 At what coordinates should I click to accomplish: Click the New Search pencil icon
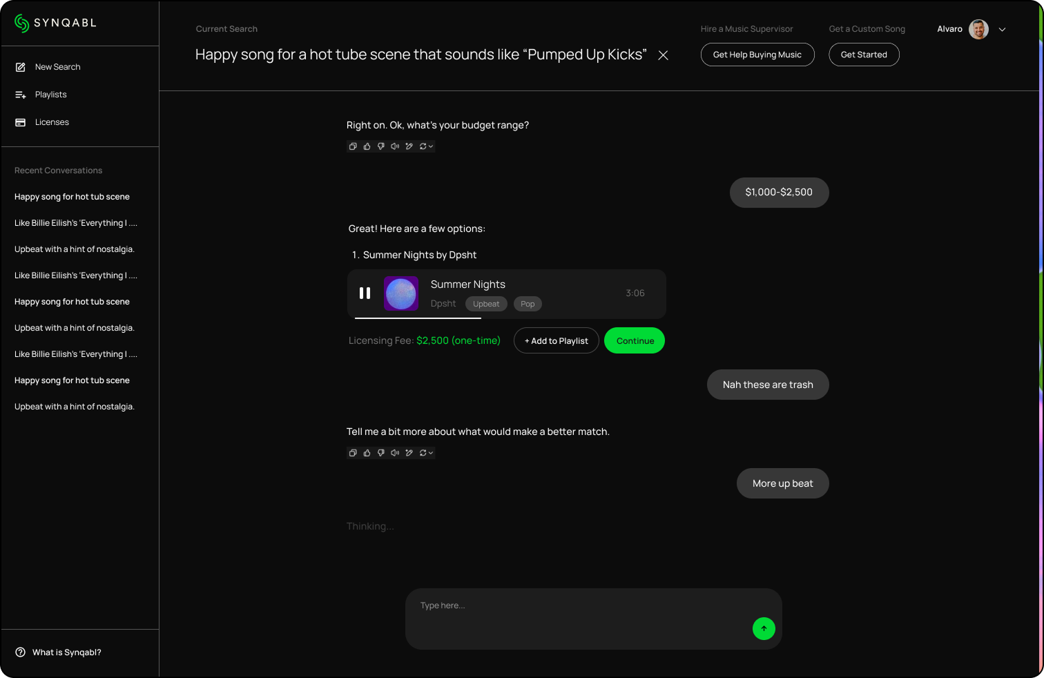coord(21,67)
